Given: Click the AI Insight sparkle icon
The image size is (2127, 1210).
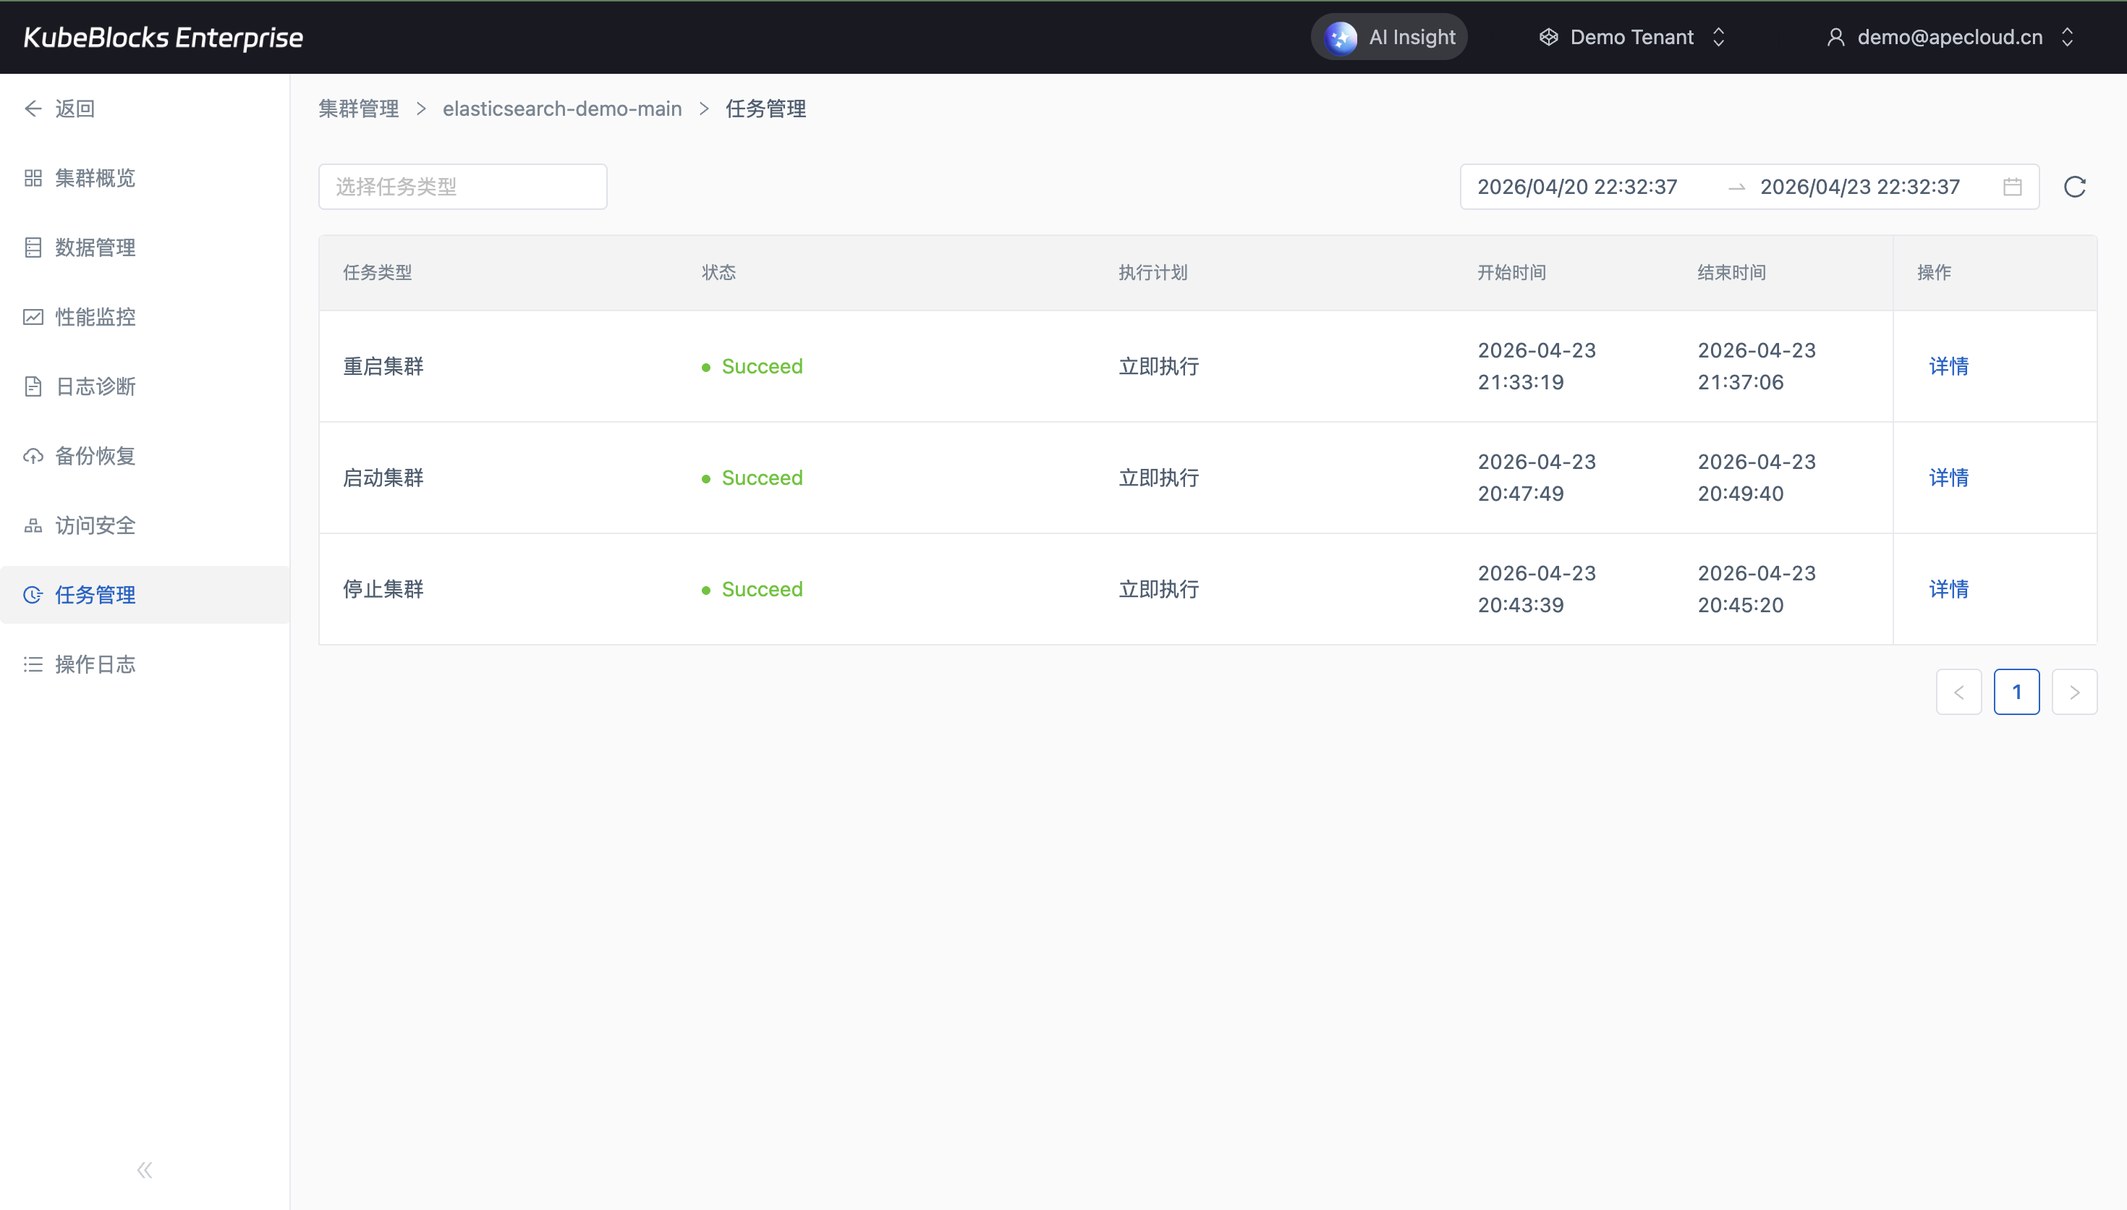Looking at the screenshot, I should (1341, 38).
